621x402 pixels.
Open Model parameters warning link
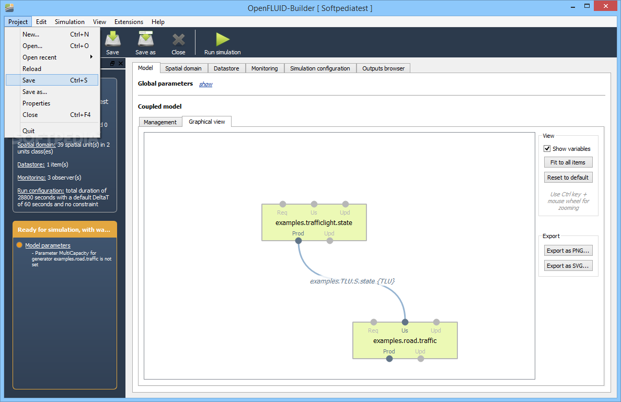click(x=48, y=245)
